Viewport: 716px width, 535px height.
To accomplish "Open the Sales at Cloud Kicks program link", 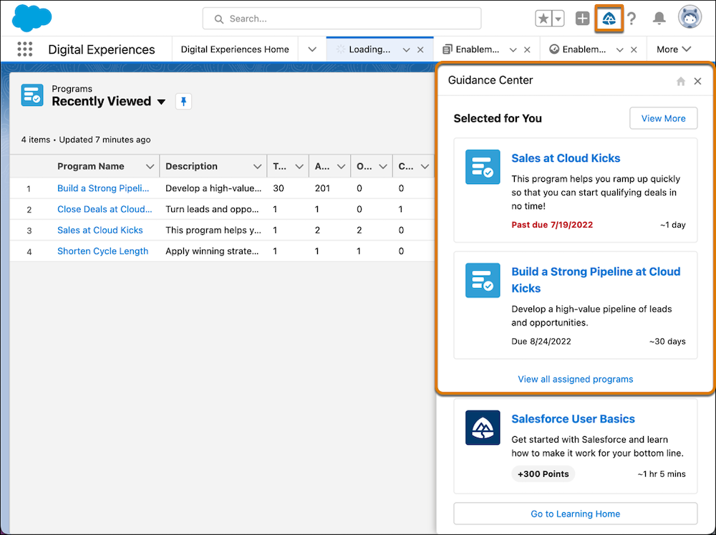I will pyautogui.click(x=566, y=158).
